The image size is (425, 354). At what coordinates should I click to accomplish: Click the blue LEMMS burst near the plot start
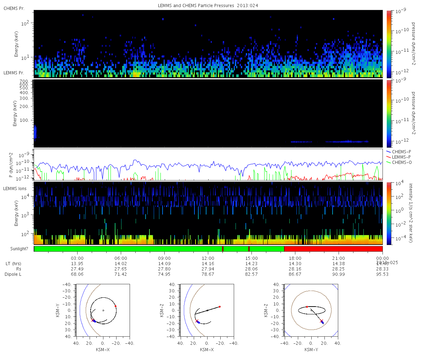pos(35,132)
